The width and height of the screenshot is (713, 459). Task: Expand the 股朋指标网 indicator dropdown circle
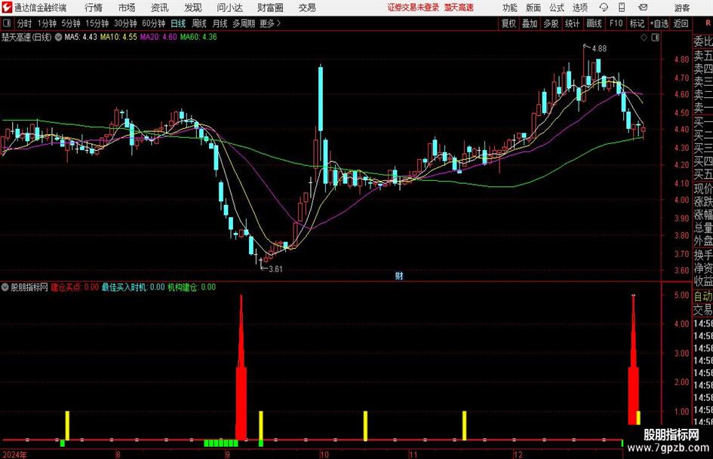point(5,287)
